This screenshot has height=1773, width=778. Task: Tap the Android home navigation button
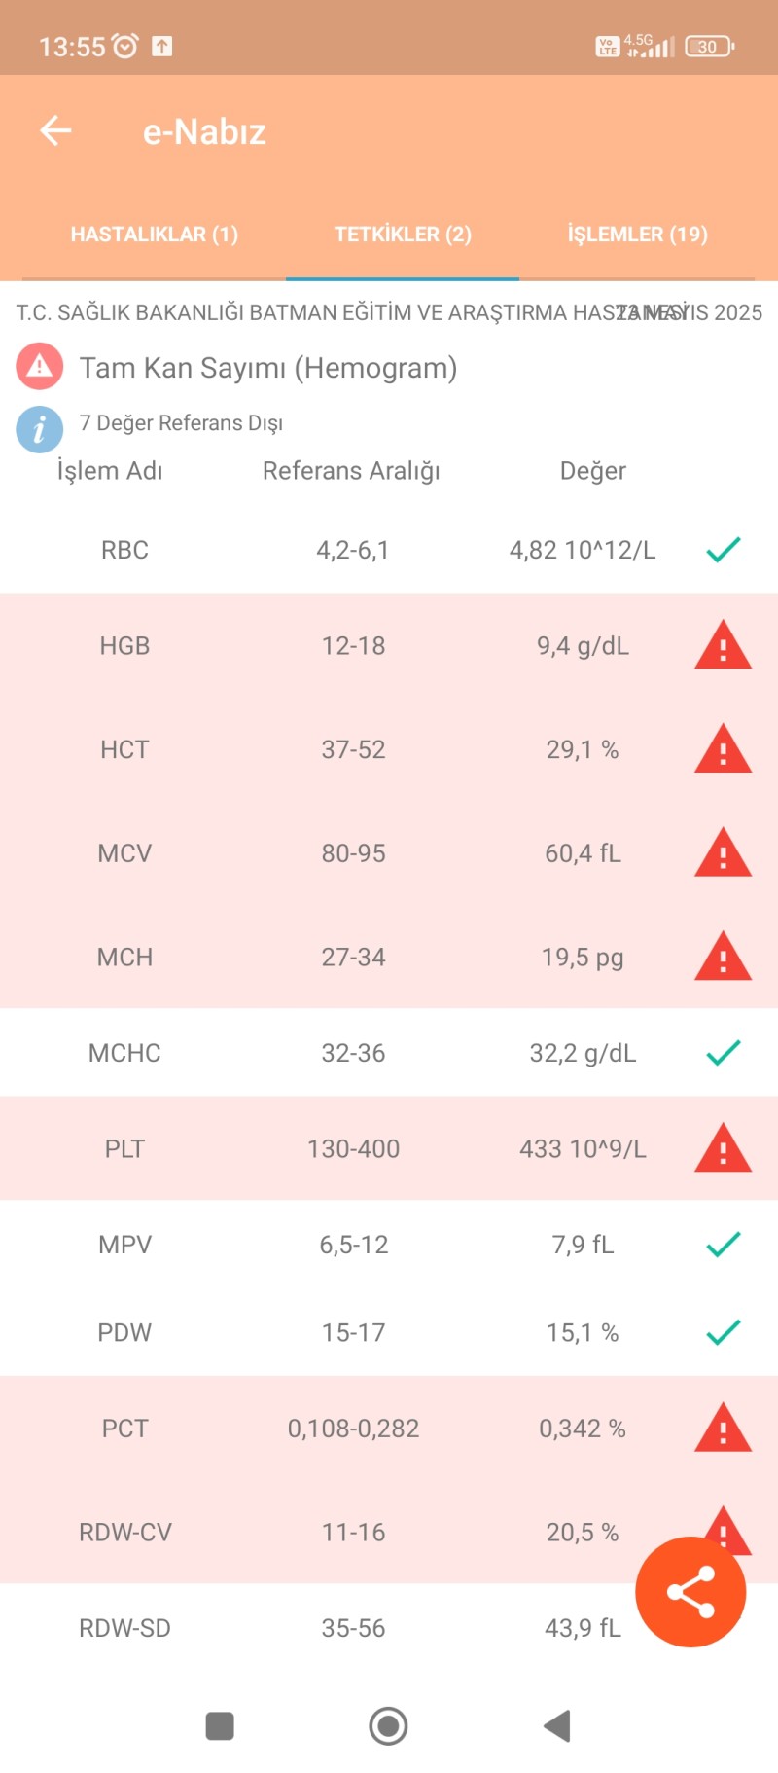click(x=388, y=1726)
